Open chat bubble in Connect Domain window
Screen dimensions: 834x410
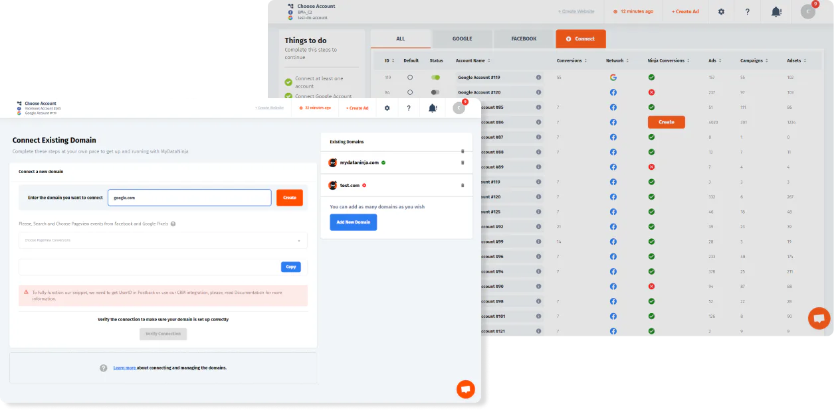coord(466,389)
